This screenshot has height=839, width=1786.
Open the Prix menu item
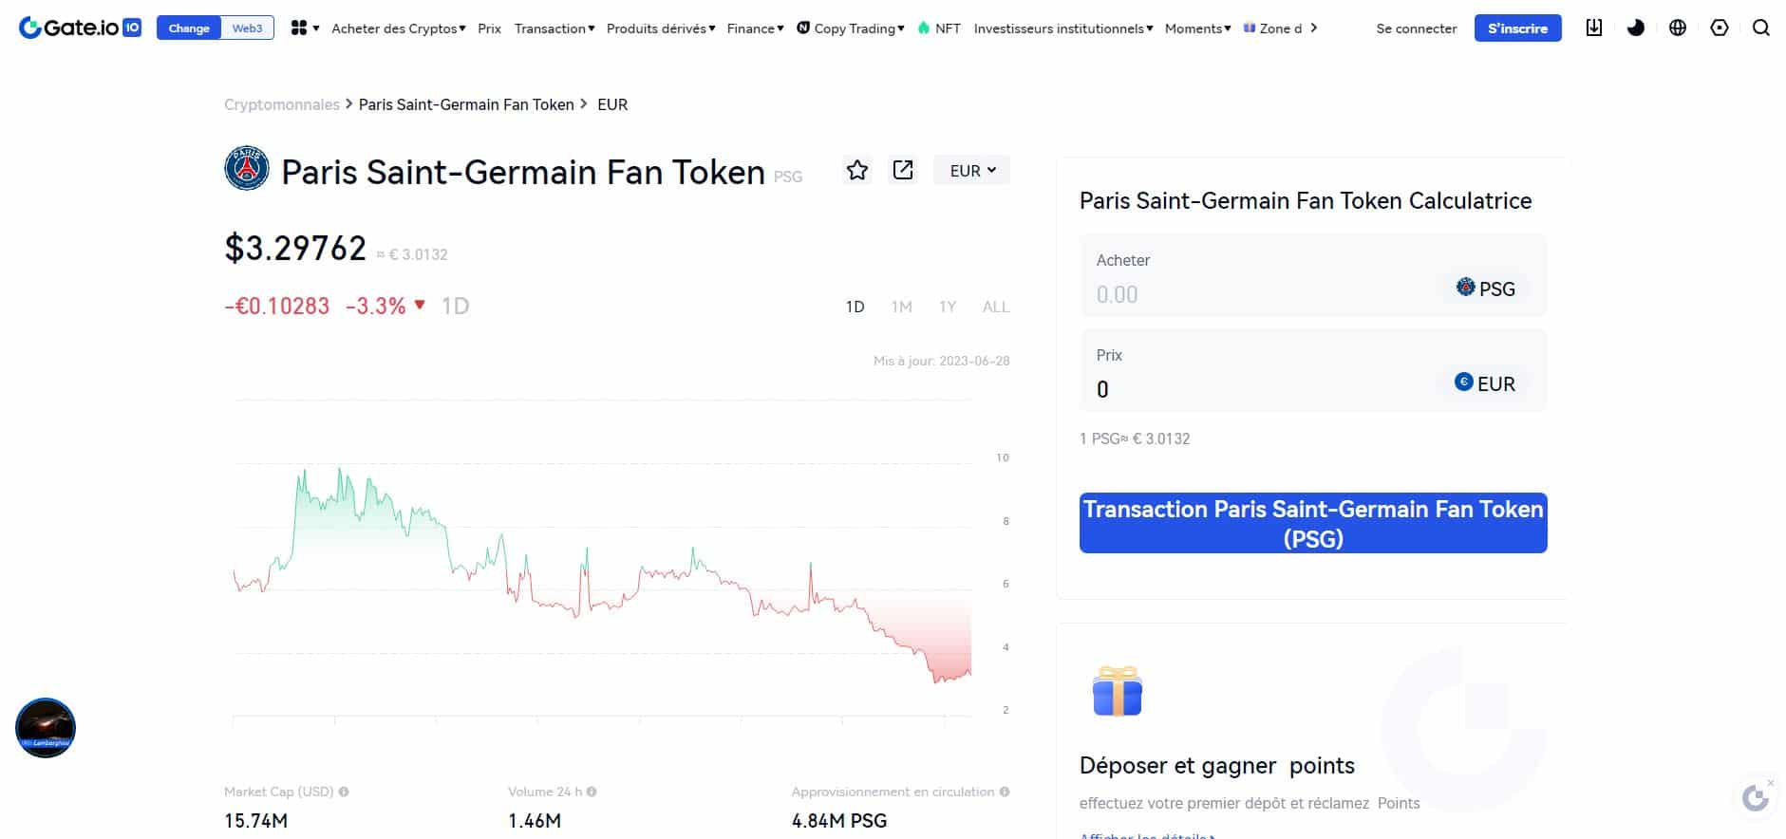(x=489, y=28)
